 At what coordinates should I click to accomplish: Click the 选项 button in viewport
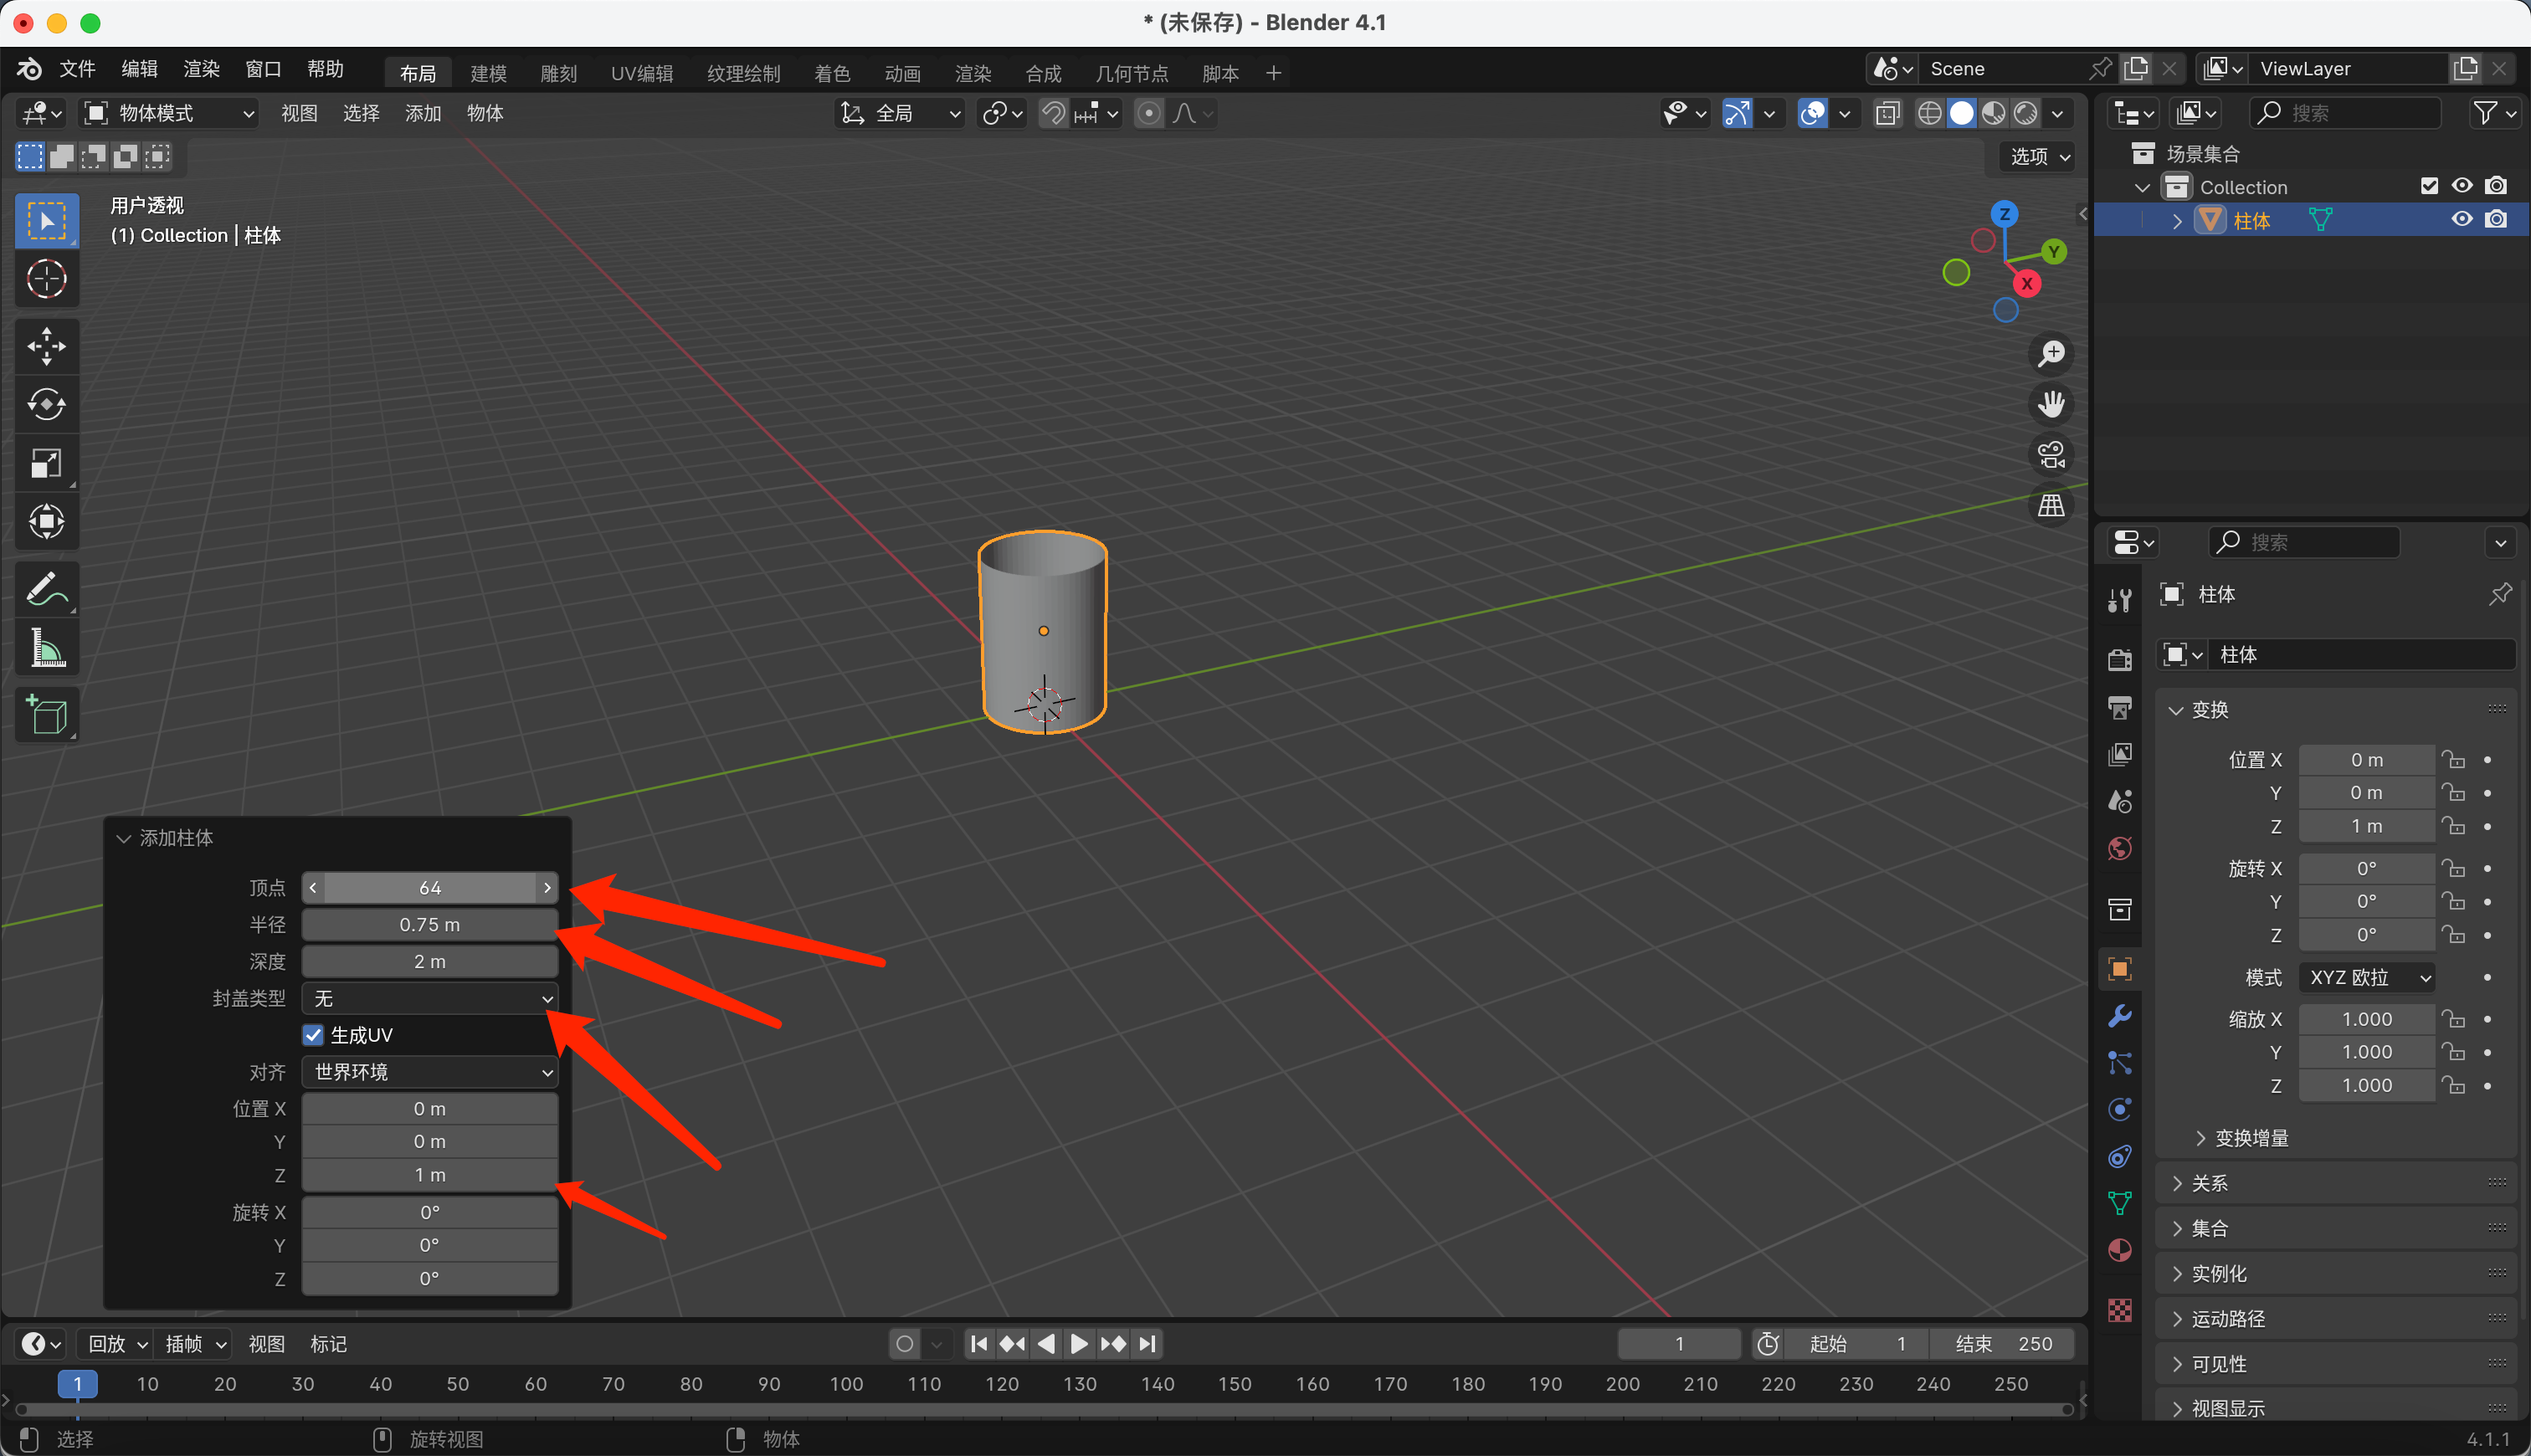click(x=2039, y=157)
